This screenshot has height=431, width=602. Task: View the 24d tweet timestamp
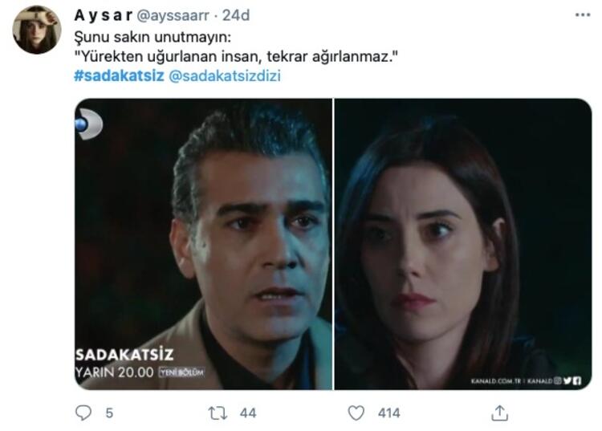[236, 16]
